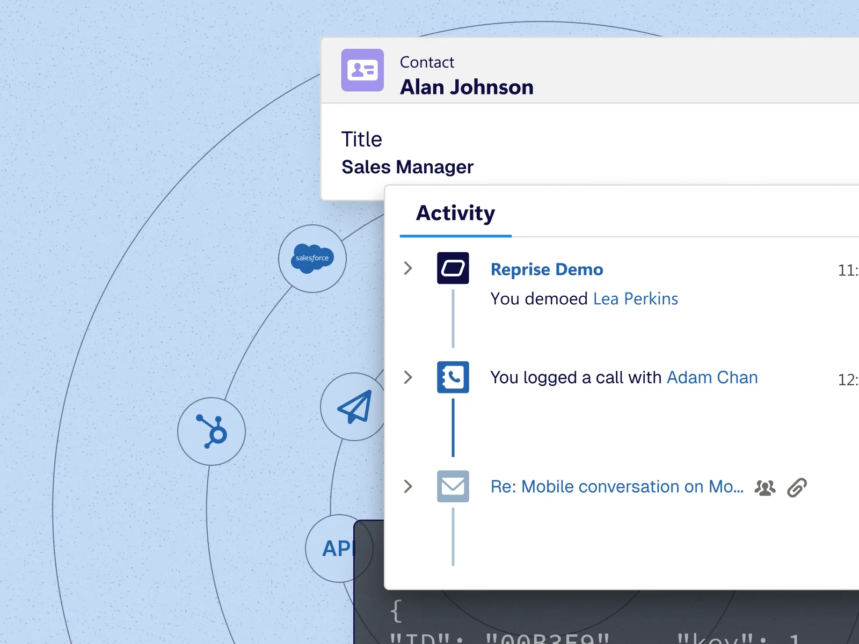
Task: Expand the logged call activity row
Action: click(408, 377)
